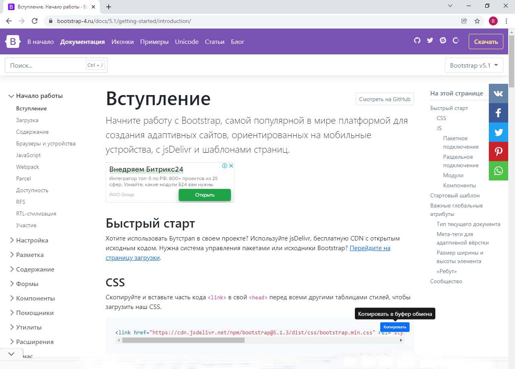Share page via the Pinterest side button
515x369 pixels.
(x=498, y=151)
